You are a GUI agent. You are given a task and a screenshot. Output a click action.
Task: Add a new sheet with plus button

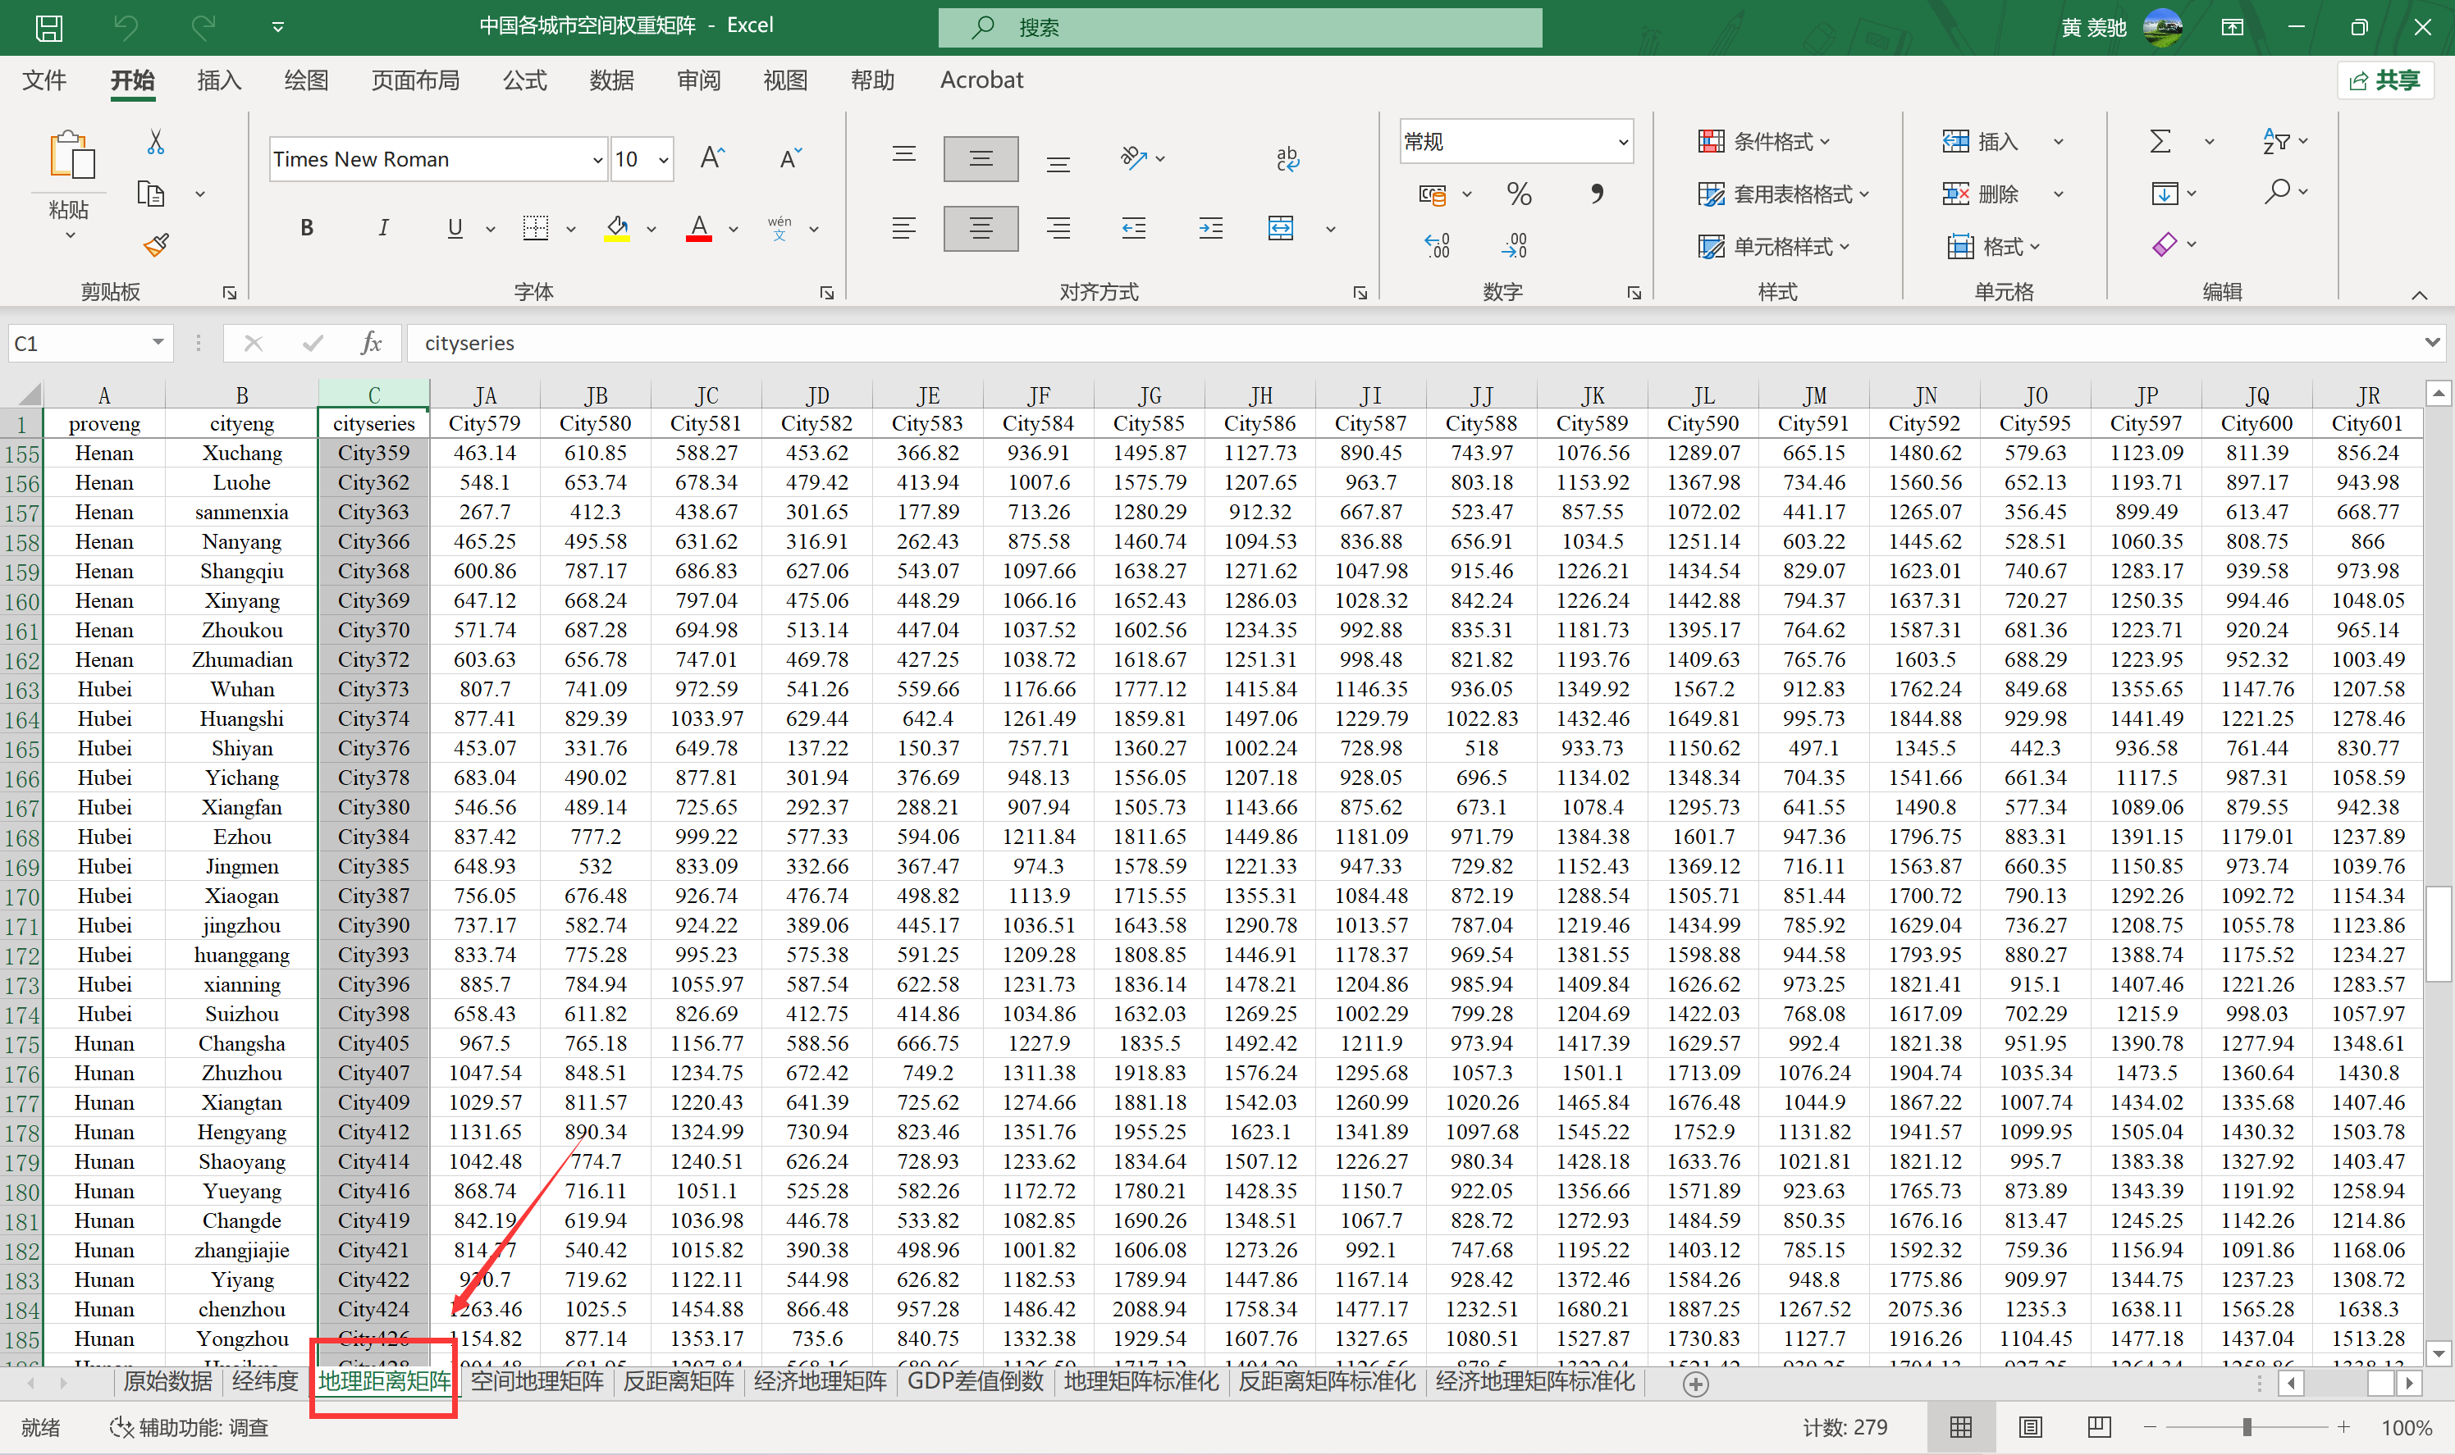1695,1384
